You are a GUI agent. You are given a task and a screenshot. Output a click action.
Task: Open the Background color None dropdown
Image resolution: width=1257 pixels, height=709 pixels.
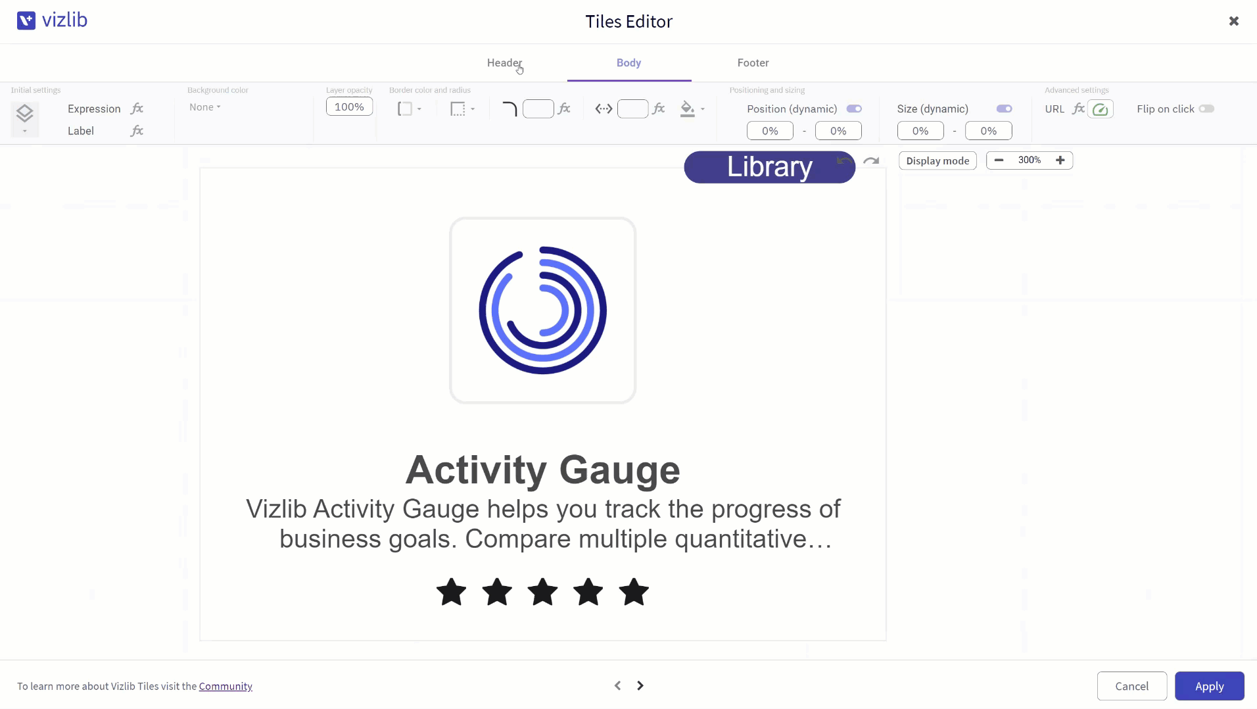pos(205,107)
